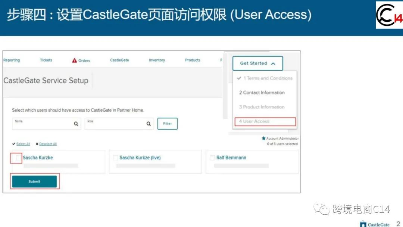The height and width of the screenshot is (227, 403).
Task: Click the 0 of 3 users selected text
Action: click(282, 144)
